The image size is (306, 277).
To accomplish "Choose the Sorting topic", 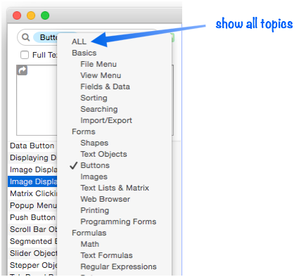I will coord(94,98).
